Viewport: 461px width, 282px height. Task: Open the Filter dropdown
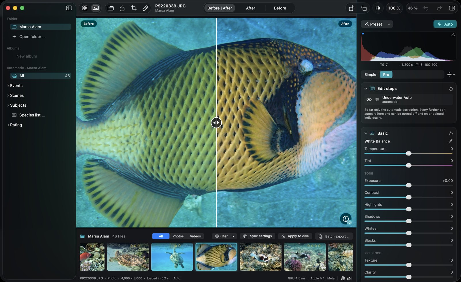tap(225, 236)
